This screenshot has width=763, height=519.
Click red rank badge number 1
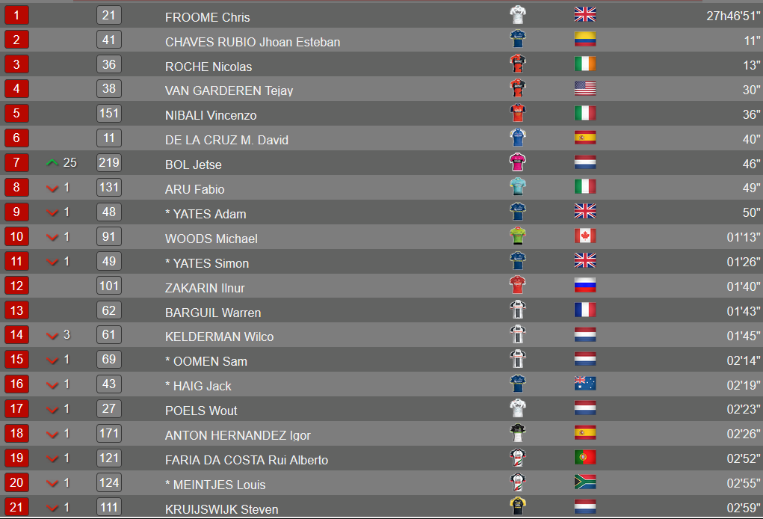(16, 15)
